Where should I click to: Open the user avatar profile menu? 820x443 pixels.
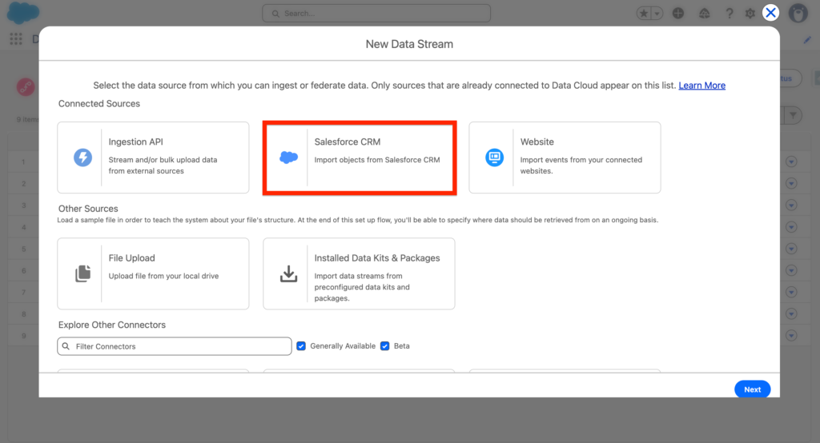pyautogui.click(x=798, y=13)
